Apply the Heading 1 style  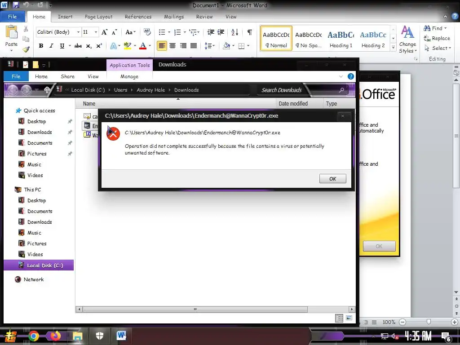341,38
